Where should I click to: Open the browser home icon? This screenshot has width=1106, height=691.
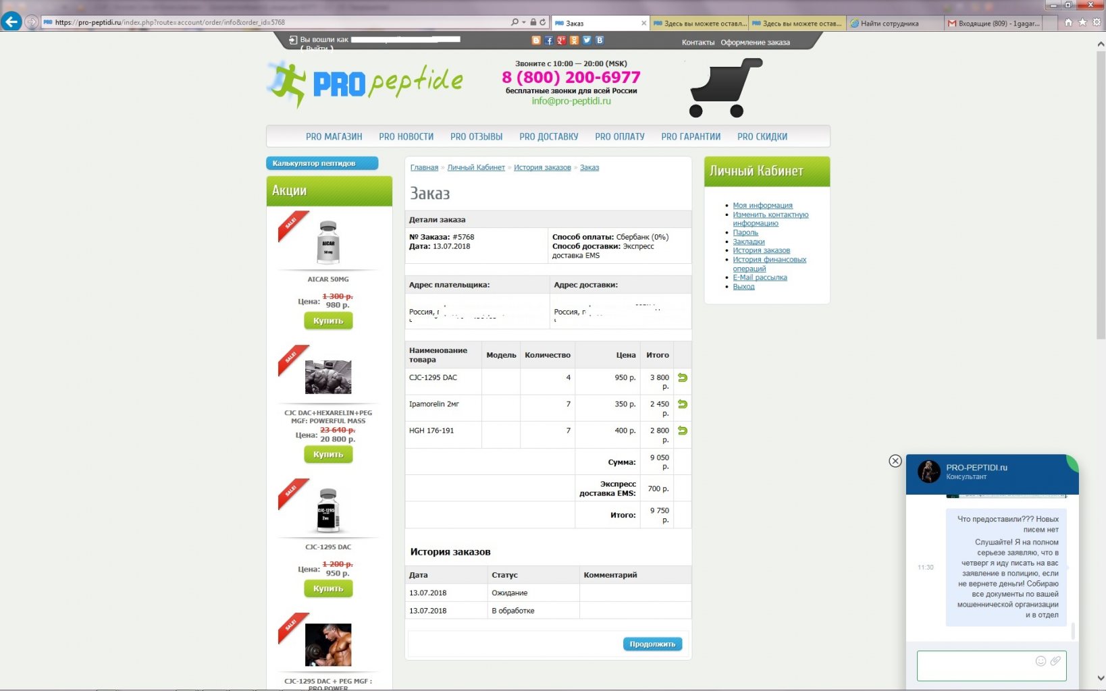click(x=1068, y=22)
